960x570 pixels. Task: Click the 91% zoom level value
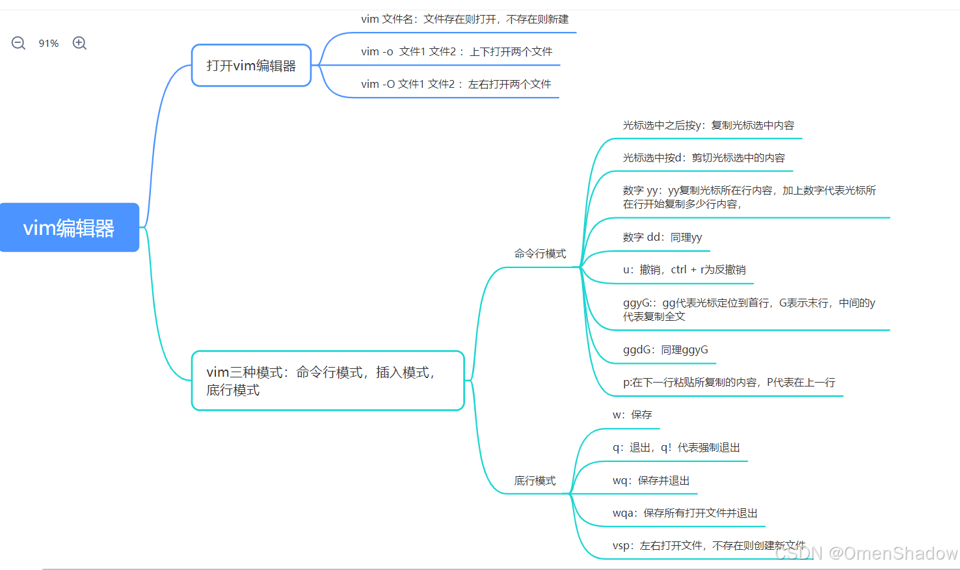[49, 44]
